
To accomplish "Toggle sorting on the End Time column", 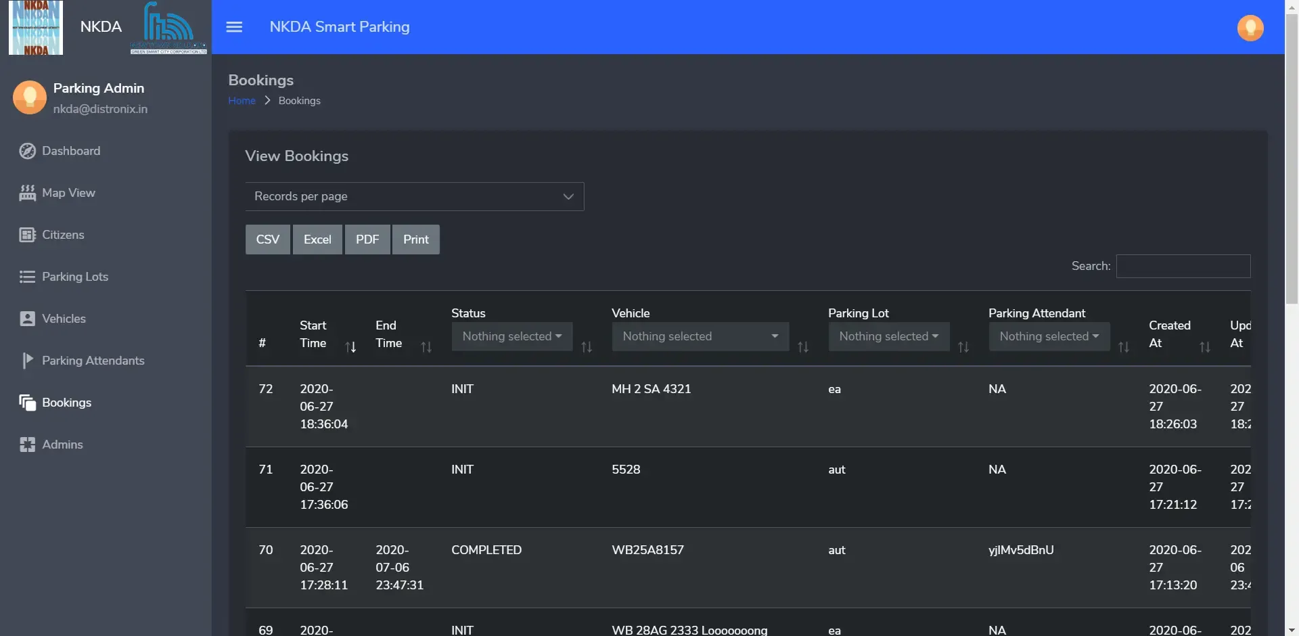I will (x=426, y=346).
